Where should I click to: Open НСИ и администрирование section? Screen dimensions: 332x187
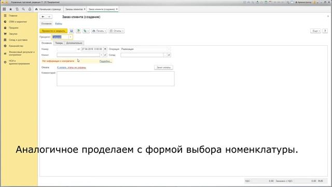[19, 62]
